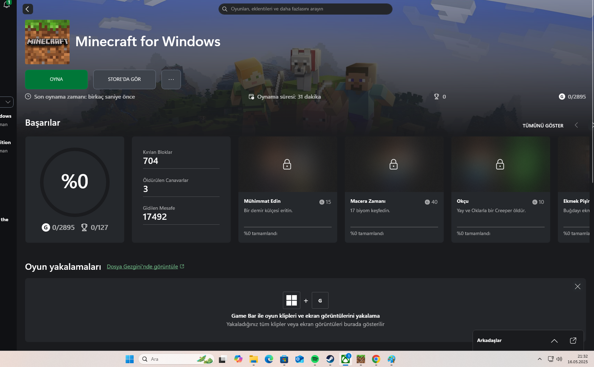Select the 'Okçu' achievement title
This screenshot has width=594, height=367.
click(x=462, y=201)
